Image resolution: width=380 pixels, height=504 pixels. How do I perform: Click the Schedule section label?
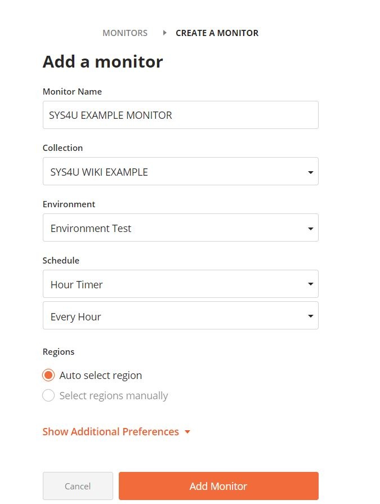[x=61, y=260]
